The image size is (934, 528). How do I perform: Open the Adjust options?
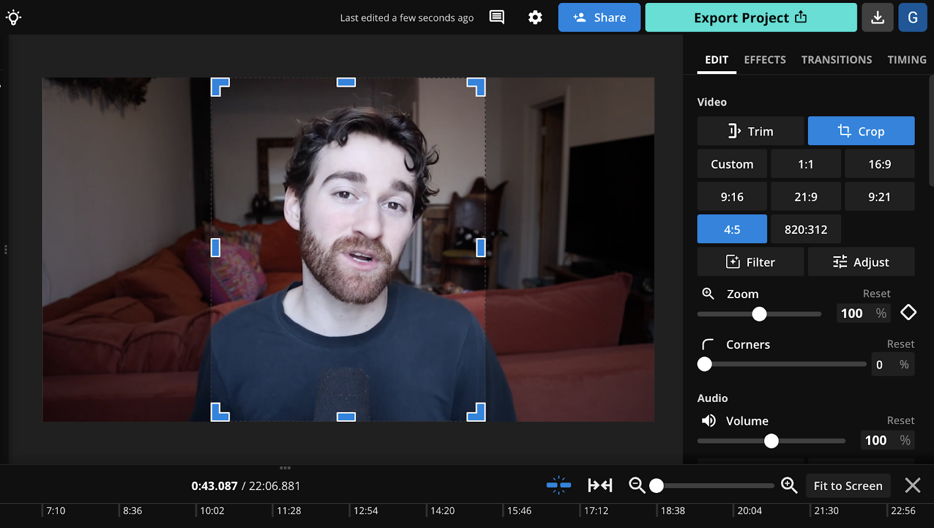point(861,262)
